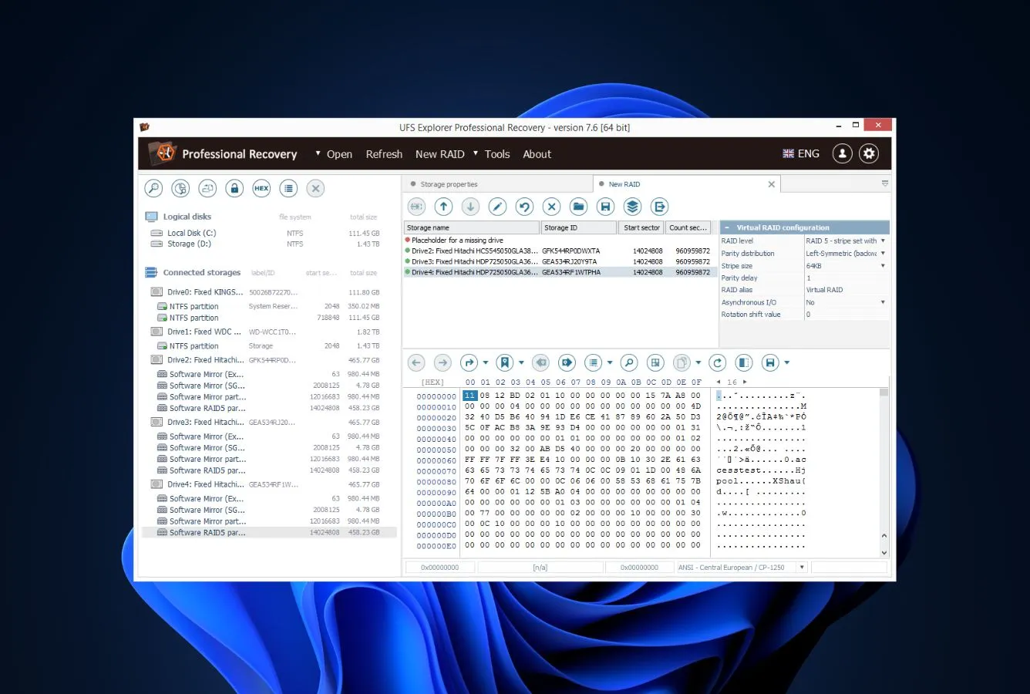Click the exit arrow icon in RAID toolbar
This screenshot has width=1030, height=694.
pos(659,207)
